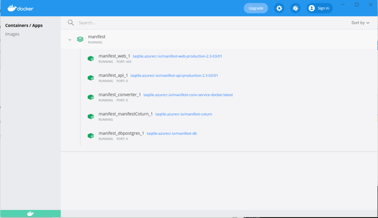The image size is (378, 218).
Task: Collapse the manifest app group
Action: pyautogui.click(x=70, y=40)
